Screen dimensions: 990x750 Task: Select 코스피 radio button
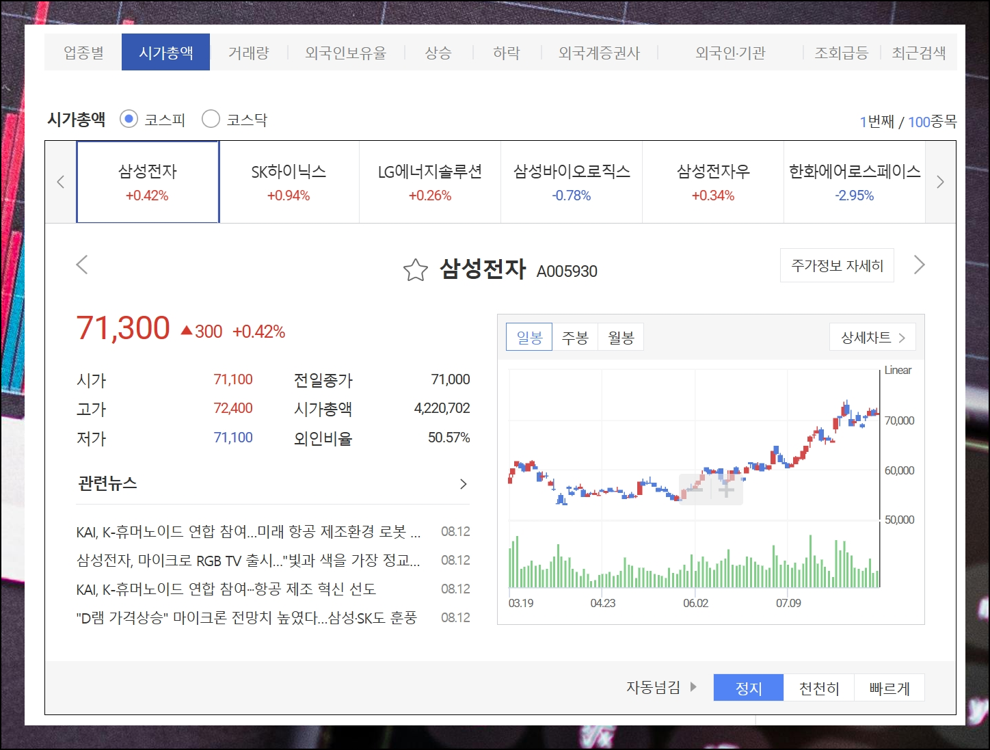(x=129, y=119)
